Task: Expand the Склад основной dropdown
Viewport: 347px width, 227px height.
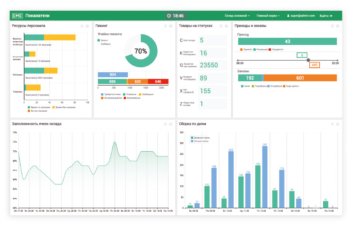Action: (237, 16)
